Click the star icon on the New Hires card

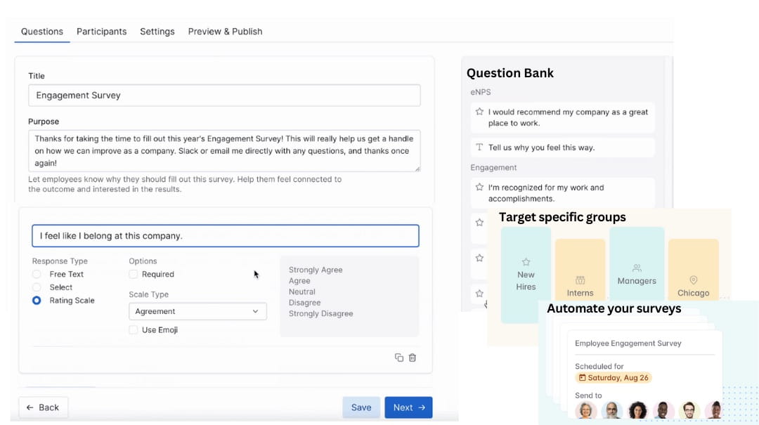(526, 261)
